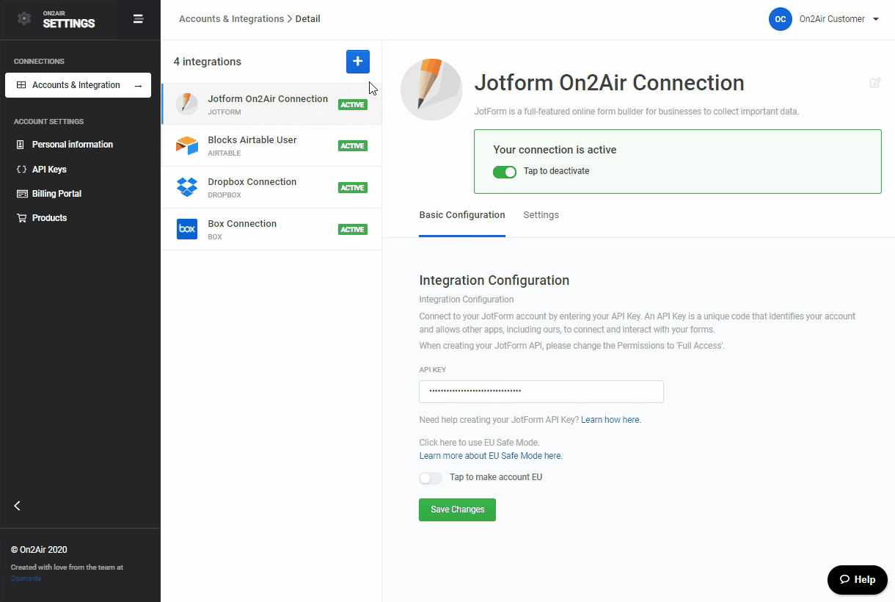Open the Help chat widget

[x=857, y=579]
